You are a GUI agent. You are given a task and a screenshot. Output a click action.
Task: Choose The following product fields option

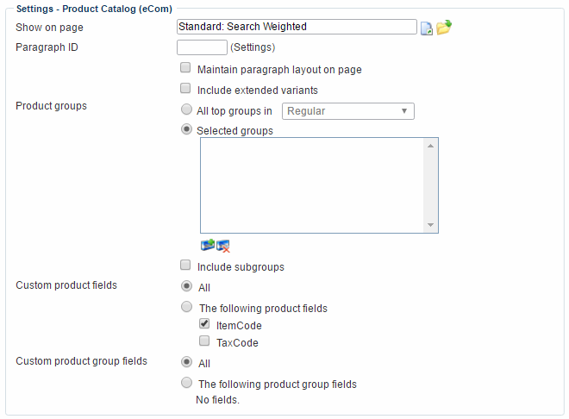click(186, 307)
